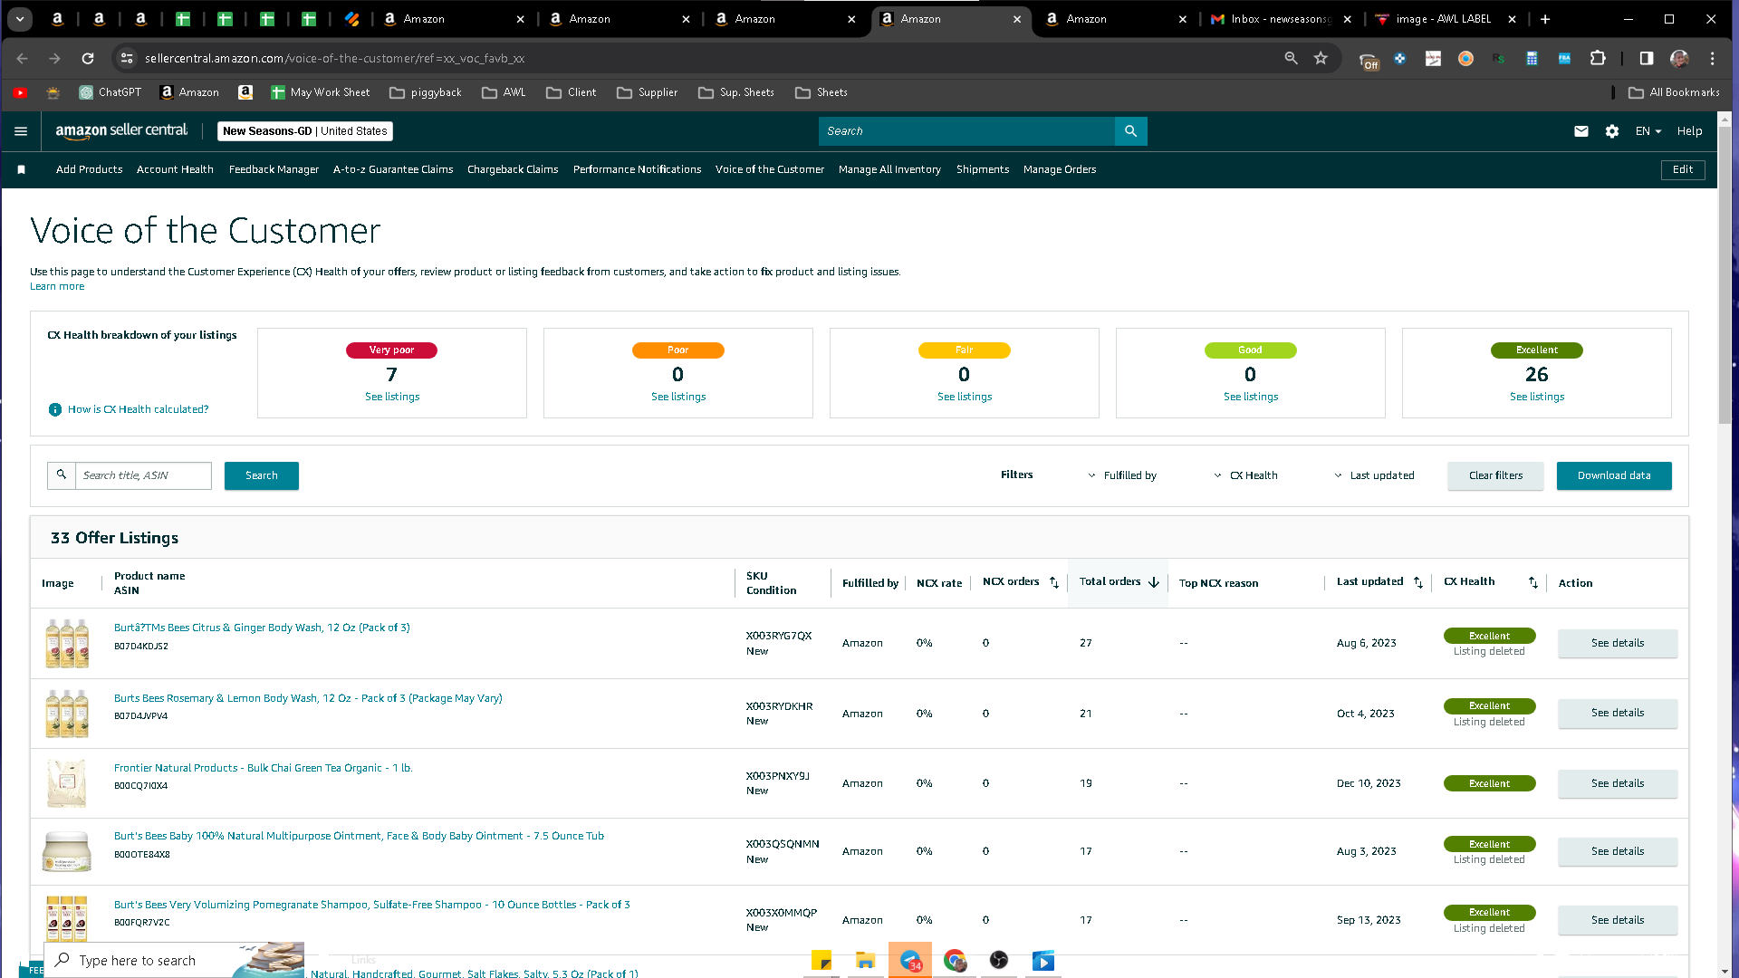Click the top Seller Central search field
1739x978 pixels.
966,131
